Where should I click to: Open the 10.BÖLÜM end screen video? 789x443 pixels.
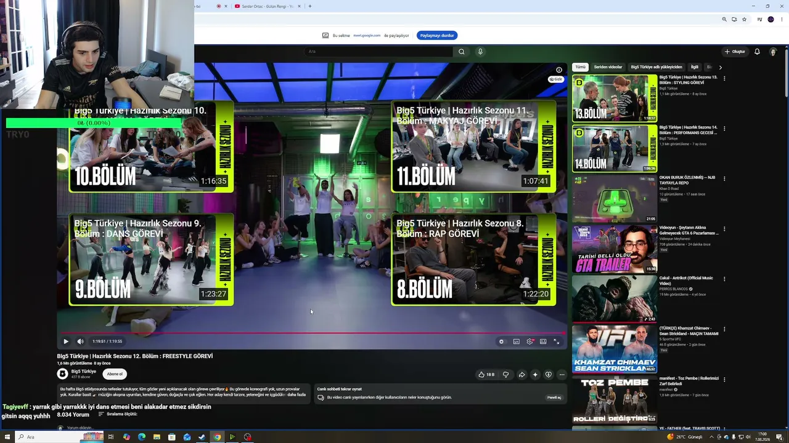[x=151, y=146]
